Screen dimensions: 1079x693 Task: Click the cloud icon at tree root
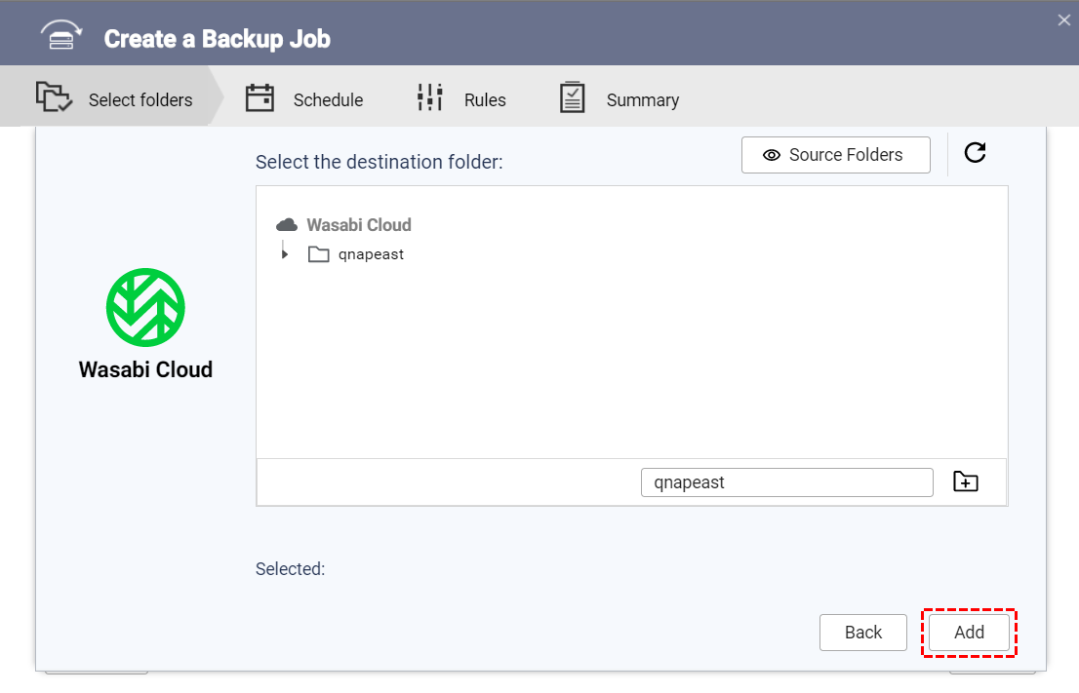pos(287,225)
